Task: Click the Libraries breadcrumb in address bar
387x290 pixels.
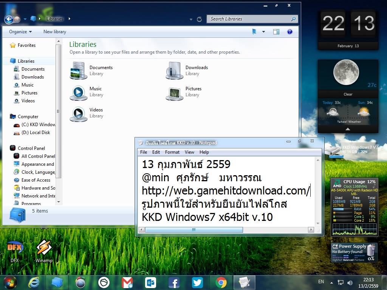Action: (x=55, y=19)
